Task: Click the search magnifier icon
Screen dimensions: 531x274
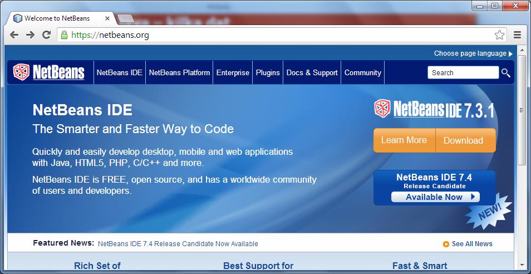Action: pos(505,73)
